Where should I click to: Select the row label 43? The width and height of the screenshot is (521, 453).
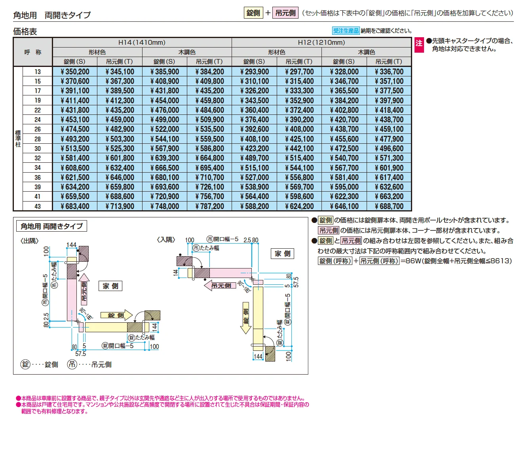coord(38,206)
